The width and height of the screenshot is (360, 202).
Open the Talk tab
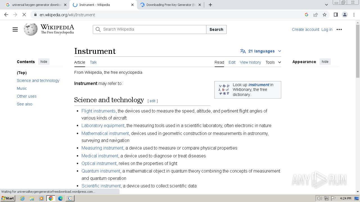coord(93,62)
